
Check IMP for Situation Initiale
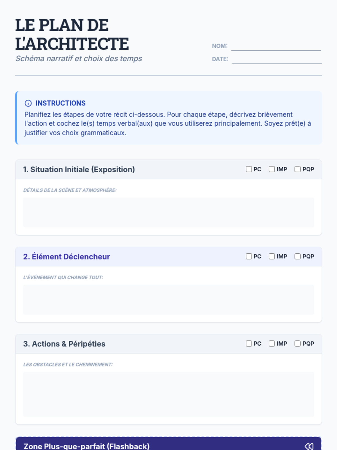272,169
